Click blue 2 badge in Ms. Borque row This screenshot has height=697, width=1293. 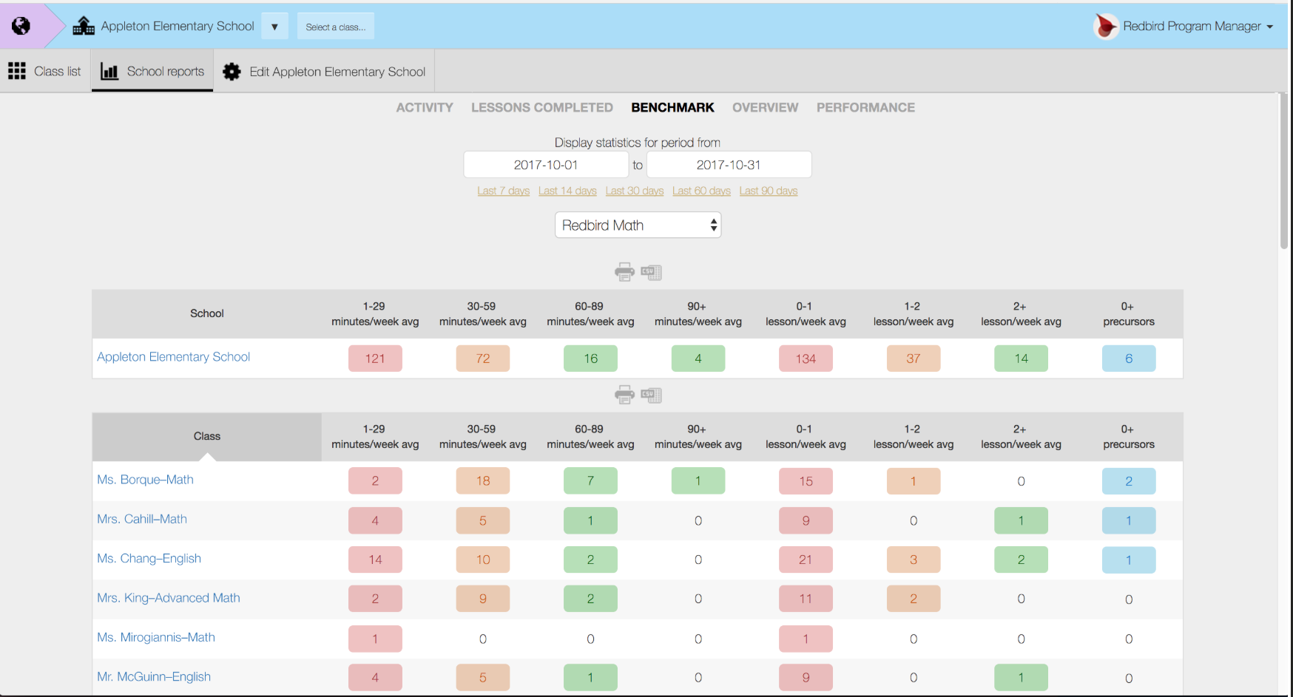click(1129, 481)
